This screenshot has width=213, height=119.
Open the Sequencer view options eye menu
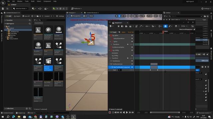click(x=147, y=26)
